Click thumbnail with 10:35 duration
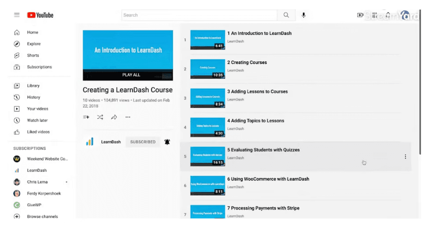This screenshot has height=227, width=425. pyautogui.click(x=207, y=69)
